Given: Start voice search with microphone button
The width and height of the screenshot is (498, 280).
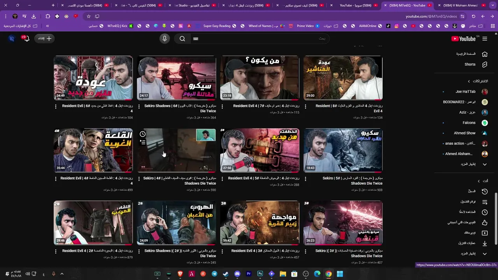Looking at the screenshot, I should tap(165, 38).
